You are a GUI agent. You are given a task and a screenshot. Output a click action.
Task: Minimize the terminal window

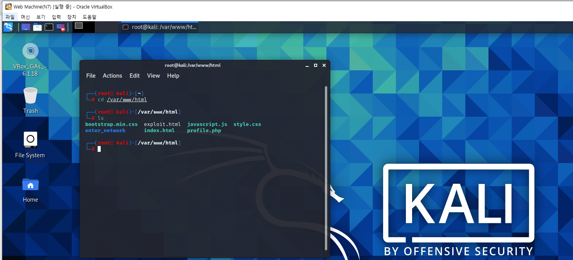[x=307, y=66]
